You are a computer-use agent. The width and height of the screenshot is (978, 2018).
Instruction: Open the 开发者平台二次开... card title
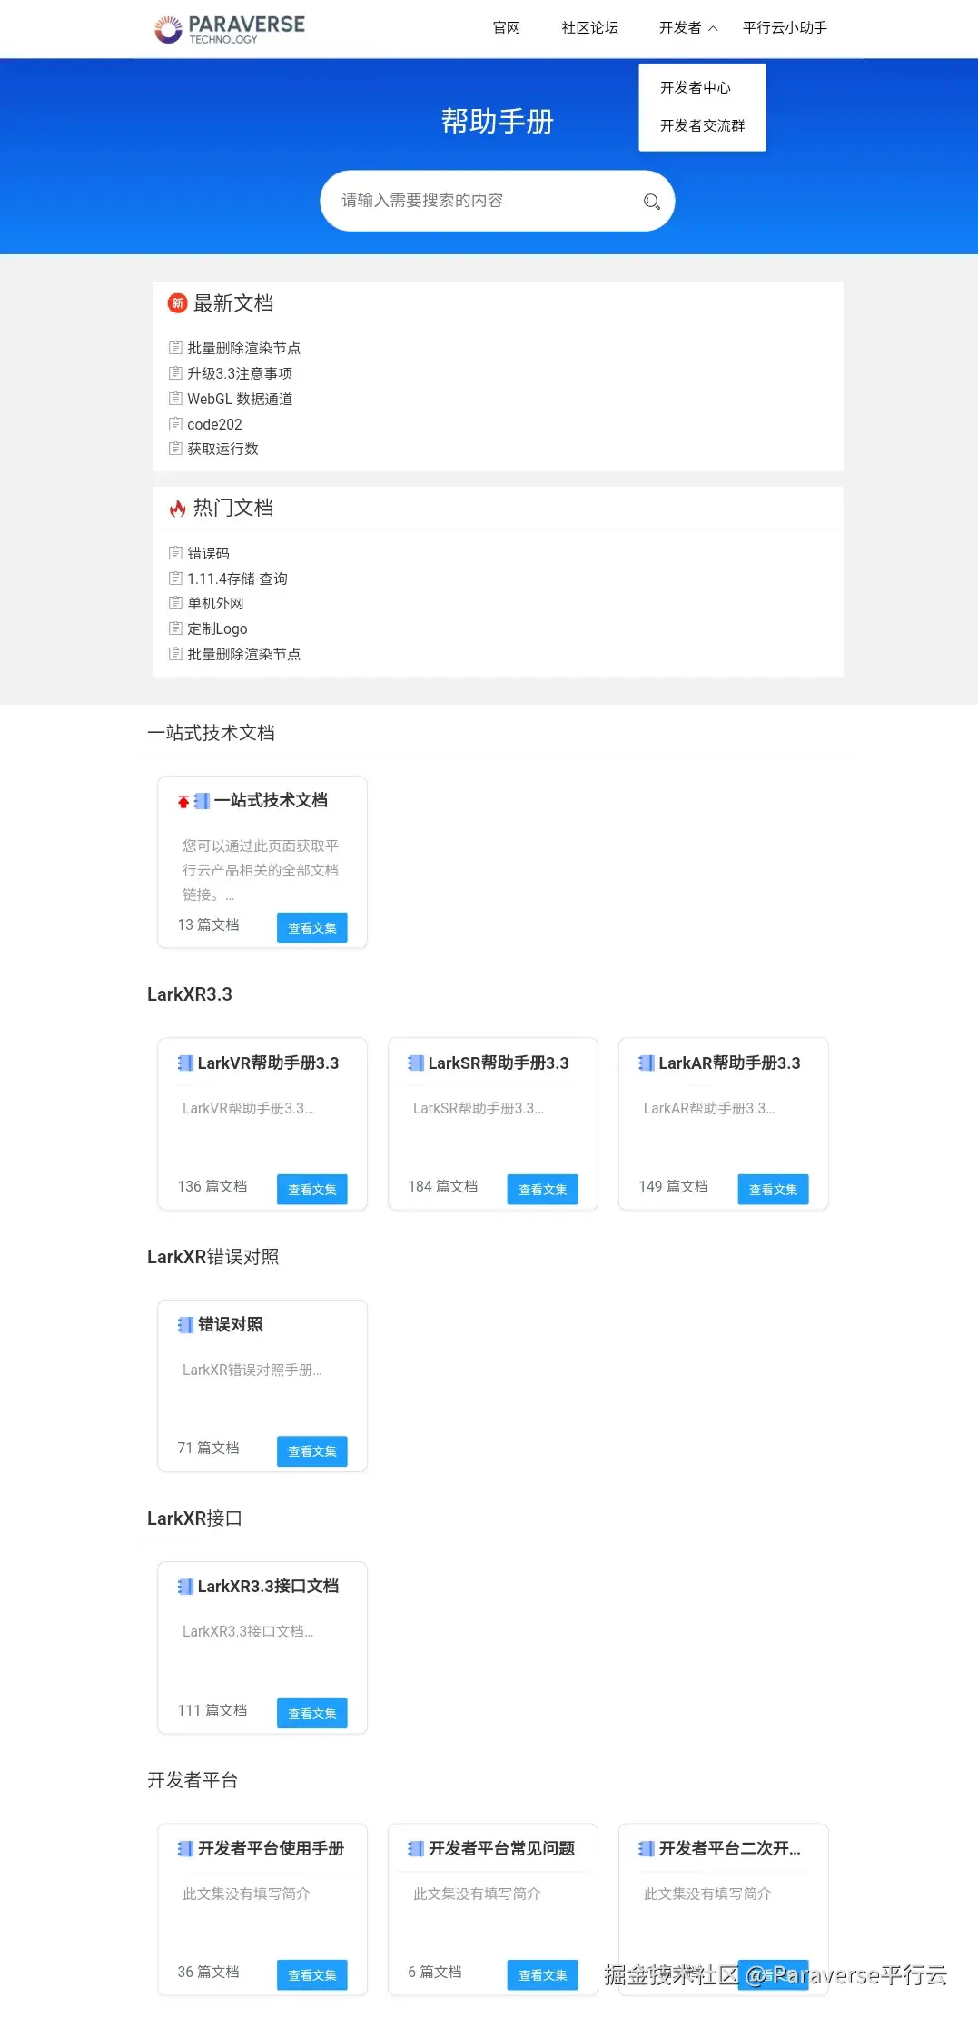(729, 1849)
